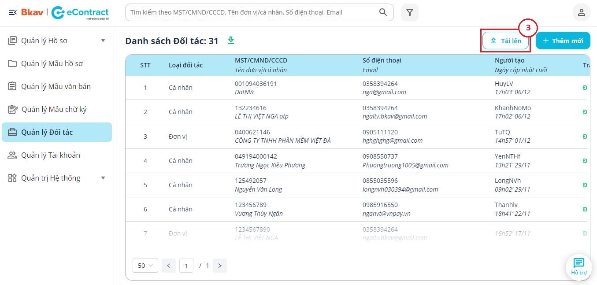Expand Quản trị Hệ thống submenu arrow
Viewport: 597px width, 285px height.
[103, 178]
